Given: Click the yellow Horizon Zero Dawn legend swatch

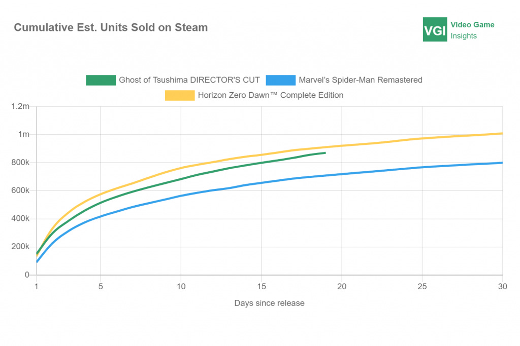Looking at the screenshot, I should (180, 95).
